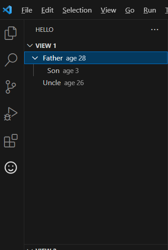Open the File menu
Viewport: 168px width, 250px height.
27,10
